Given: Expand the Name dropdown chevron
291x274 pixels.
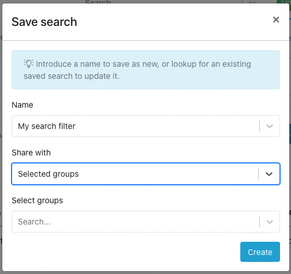Looking at the screenshot, I should (270, 126).
